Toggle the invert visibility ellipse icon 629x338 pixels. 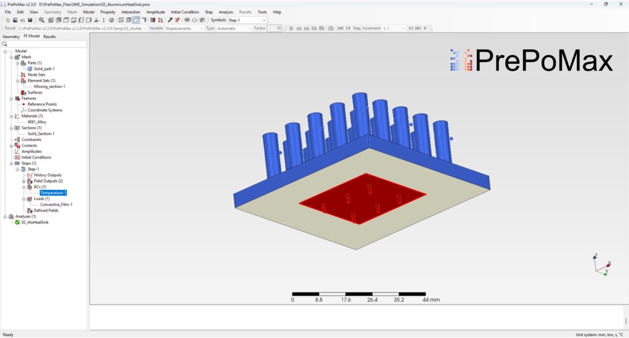coord(195,20)
